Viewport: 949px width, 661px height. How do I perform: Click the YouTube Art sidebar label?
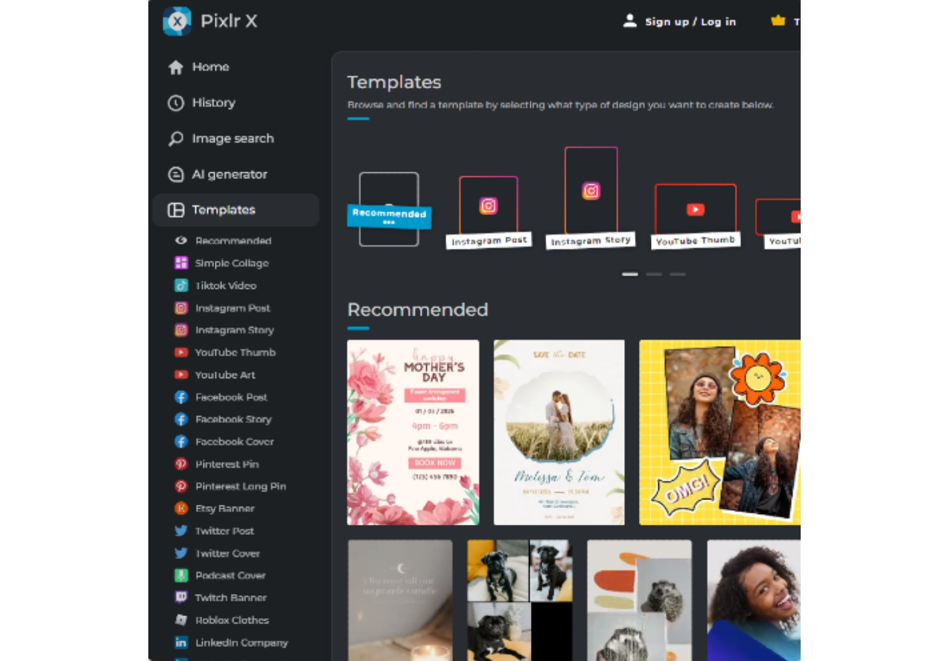pyautogui.click(x=225, y=375)
